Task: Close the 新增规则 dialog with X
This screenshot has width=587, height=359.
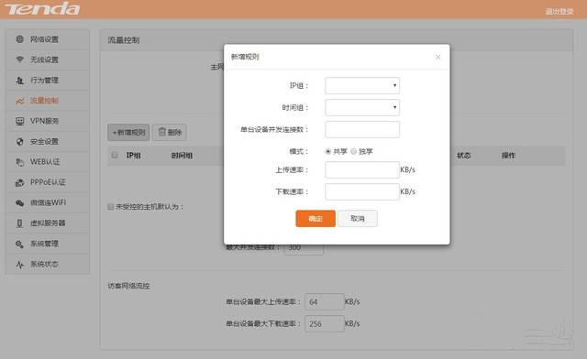Action: 437,57
